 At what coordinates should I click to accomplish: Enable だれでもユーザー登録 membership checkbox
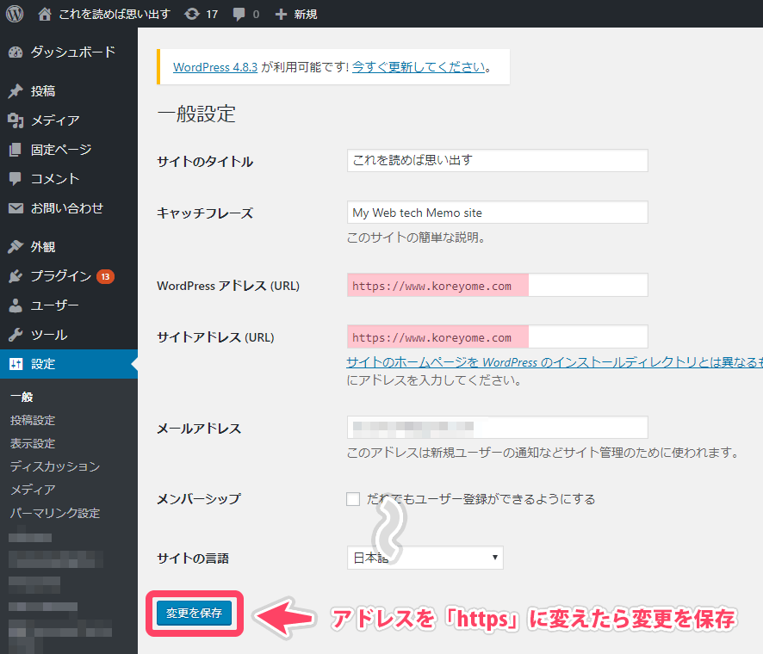click(x=353, y=499)
